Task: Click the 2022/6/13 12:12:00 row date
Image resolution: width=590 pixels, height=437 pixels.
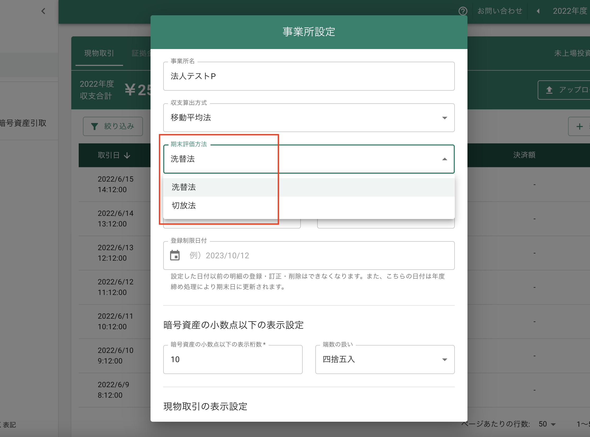Action: coord(115,253)
